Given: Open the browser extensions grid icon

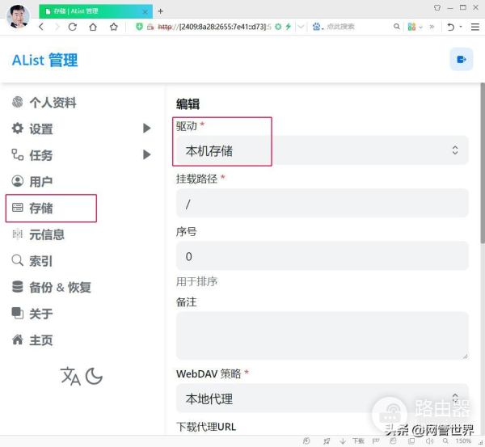Looking at the screenshot, I should point(411,27).
